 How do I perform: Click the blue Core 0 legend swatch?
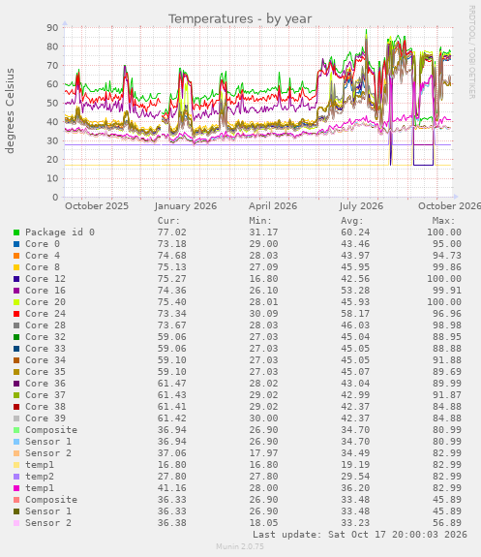[16, 244]
